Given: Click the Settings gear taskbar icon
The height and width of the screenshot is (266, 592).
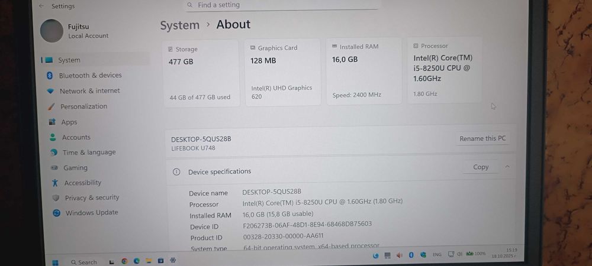Looking at the screenshot, I should (x=173, y=260).
